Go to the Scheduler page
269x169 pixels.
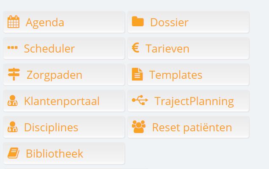coord(64,48)
